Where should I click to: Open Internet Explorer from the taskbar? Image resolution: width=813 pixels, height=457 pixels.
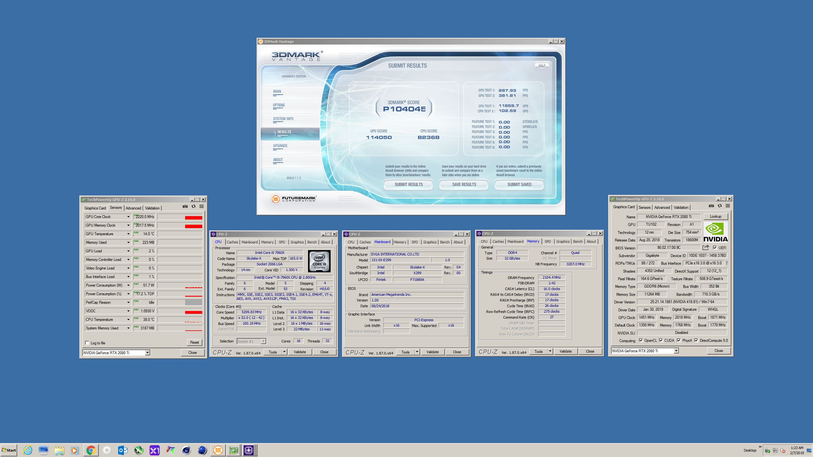[28, 450]
